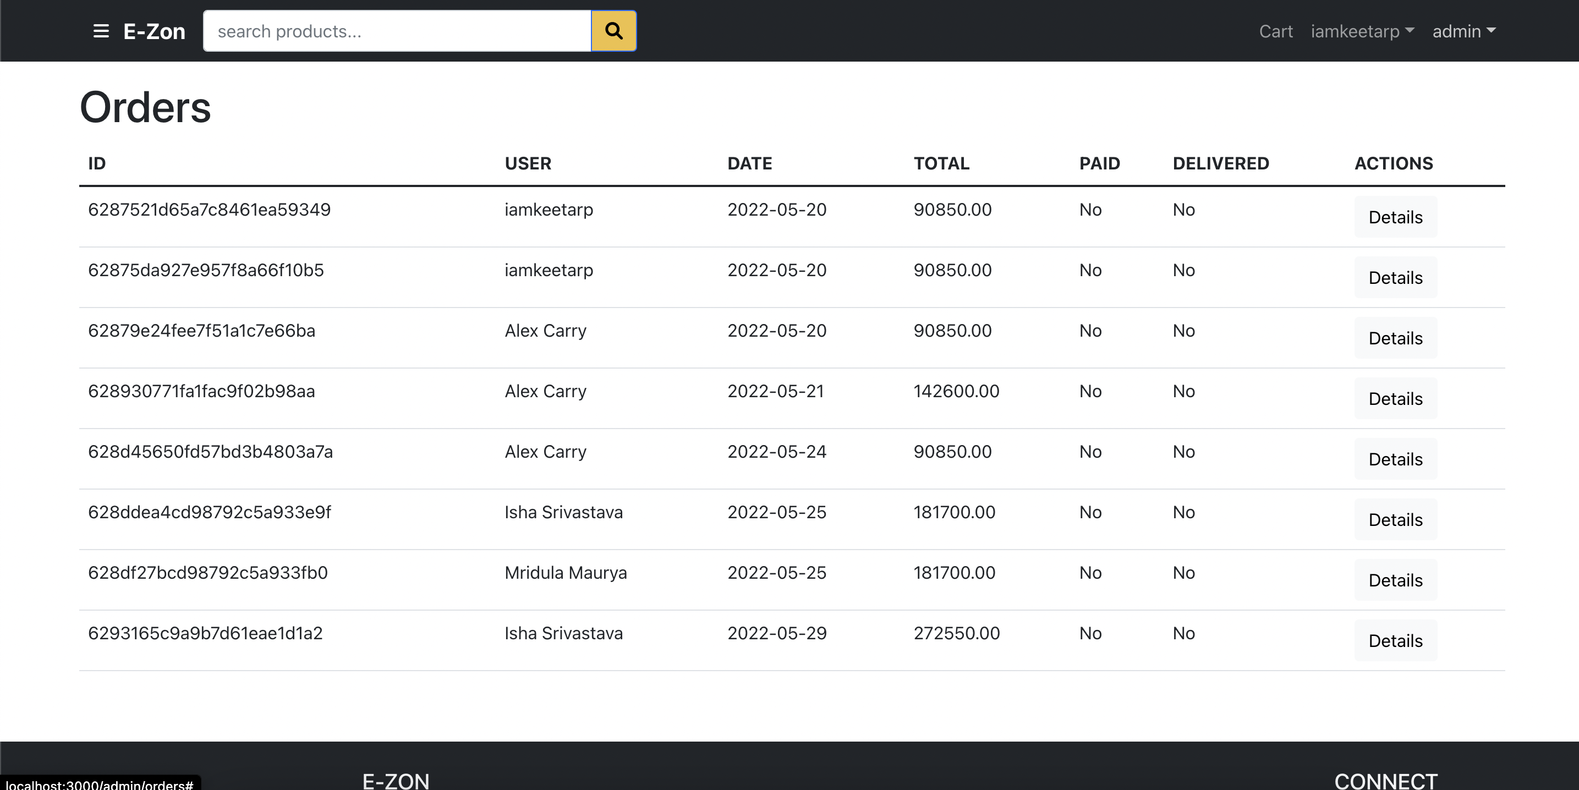Image resolution: width=1579 pixels, height=790 pixels.
Task: Click the E-Zon brand logo
Action: pos(155,31)
